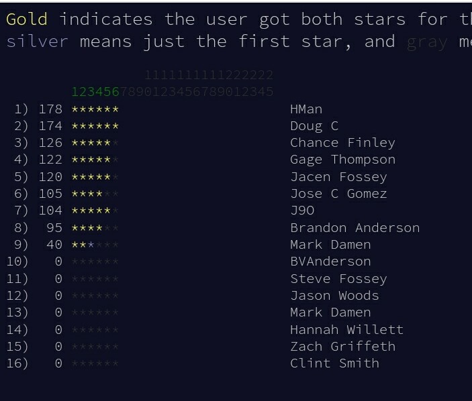Click the score 178 of rank 1
Screen dimensions: 472x401
(x=50, y=109)
